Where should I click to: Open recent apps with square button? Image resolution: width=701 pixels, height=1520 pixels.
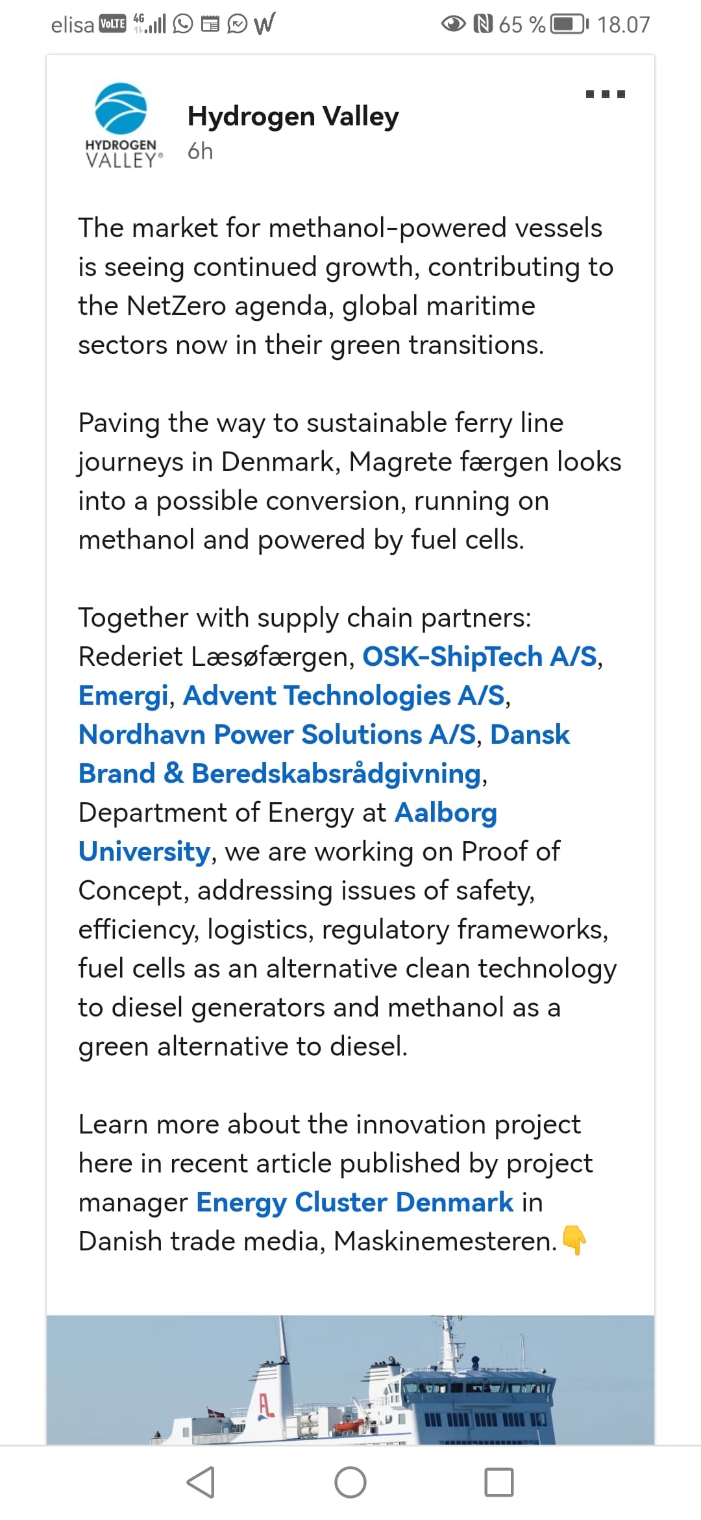(x=499, y=1482)
